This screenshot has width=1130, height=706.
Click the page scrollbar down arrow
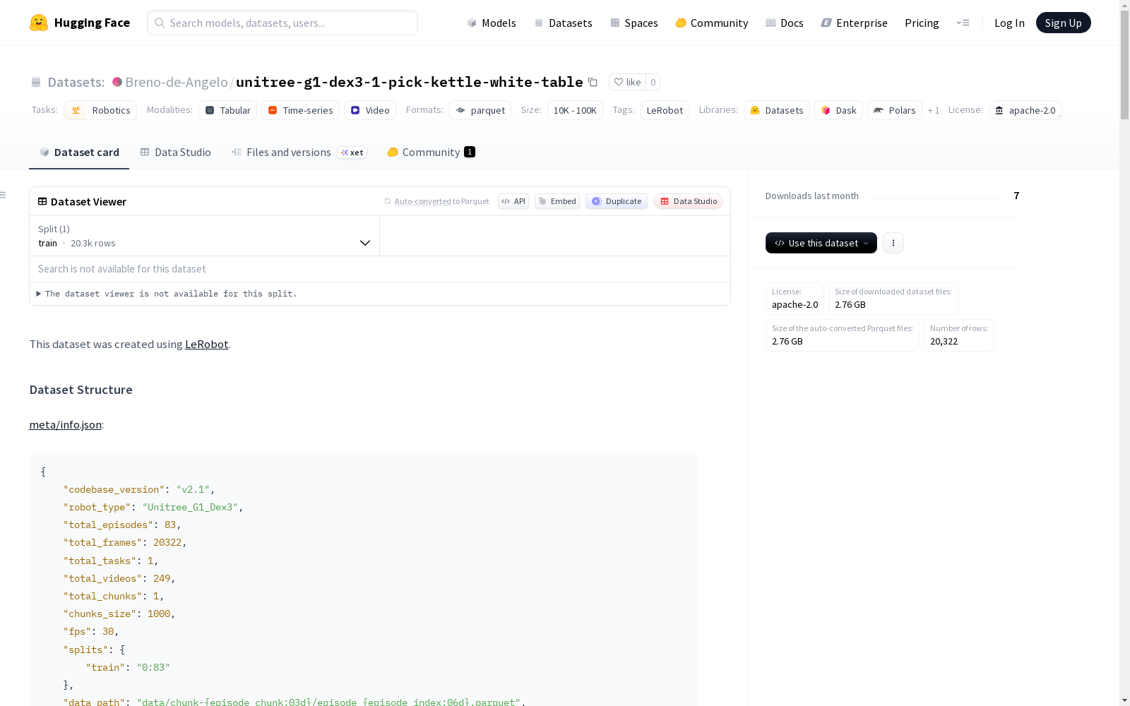click(x=1124, y=700)
